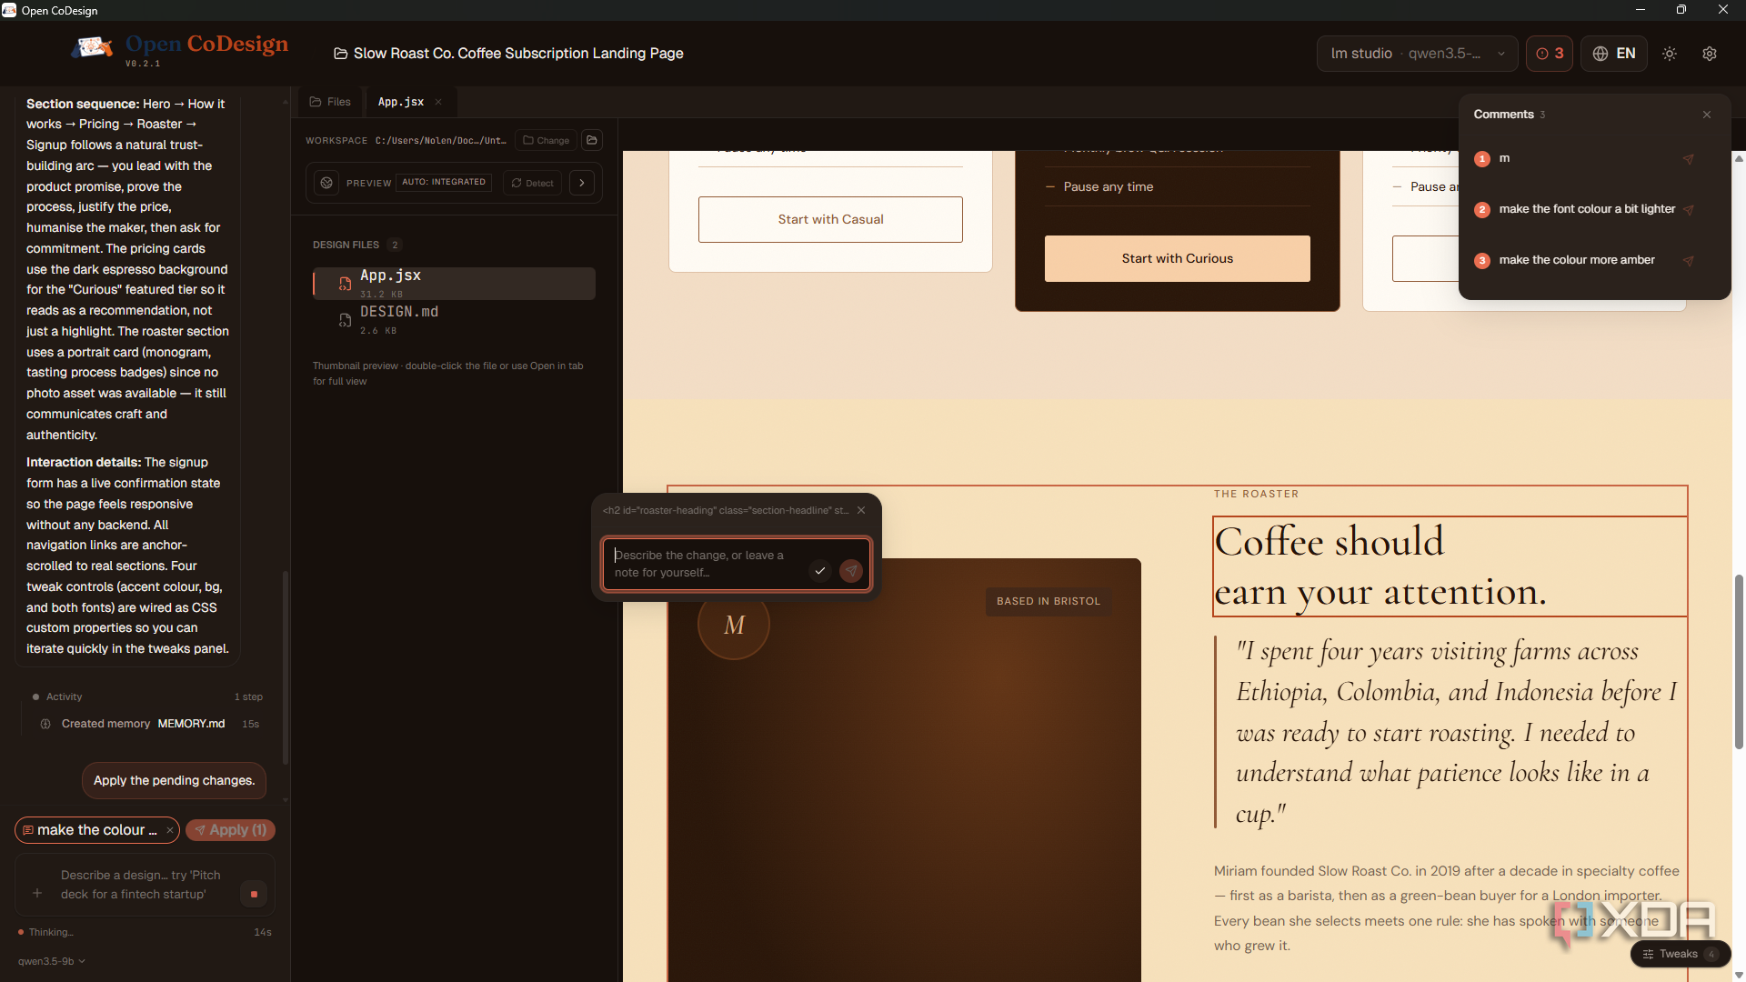Screen dimensions: 1746x982
Task: Add attachment with the plus icon
Action: [x=37, y=894]
